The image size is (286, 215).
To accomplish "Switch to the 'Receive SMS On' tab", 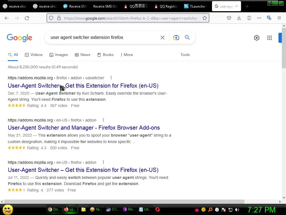I will click(x=105, y=6).
